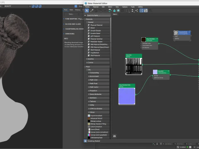Screen dimensions: 199x149
Task: Click third zoom icon in frame buffer toolbar
Action: [40, 6]
